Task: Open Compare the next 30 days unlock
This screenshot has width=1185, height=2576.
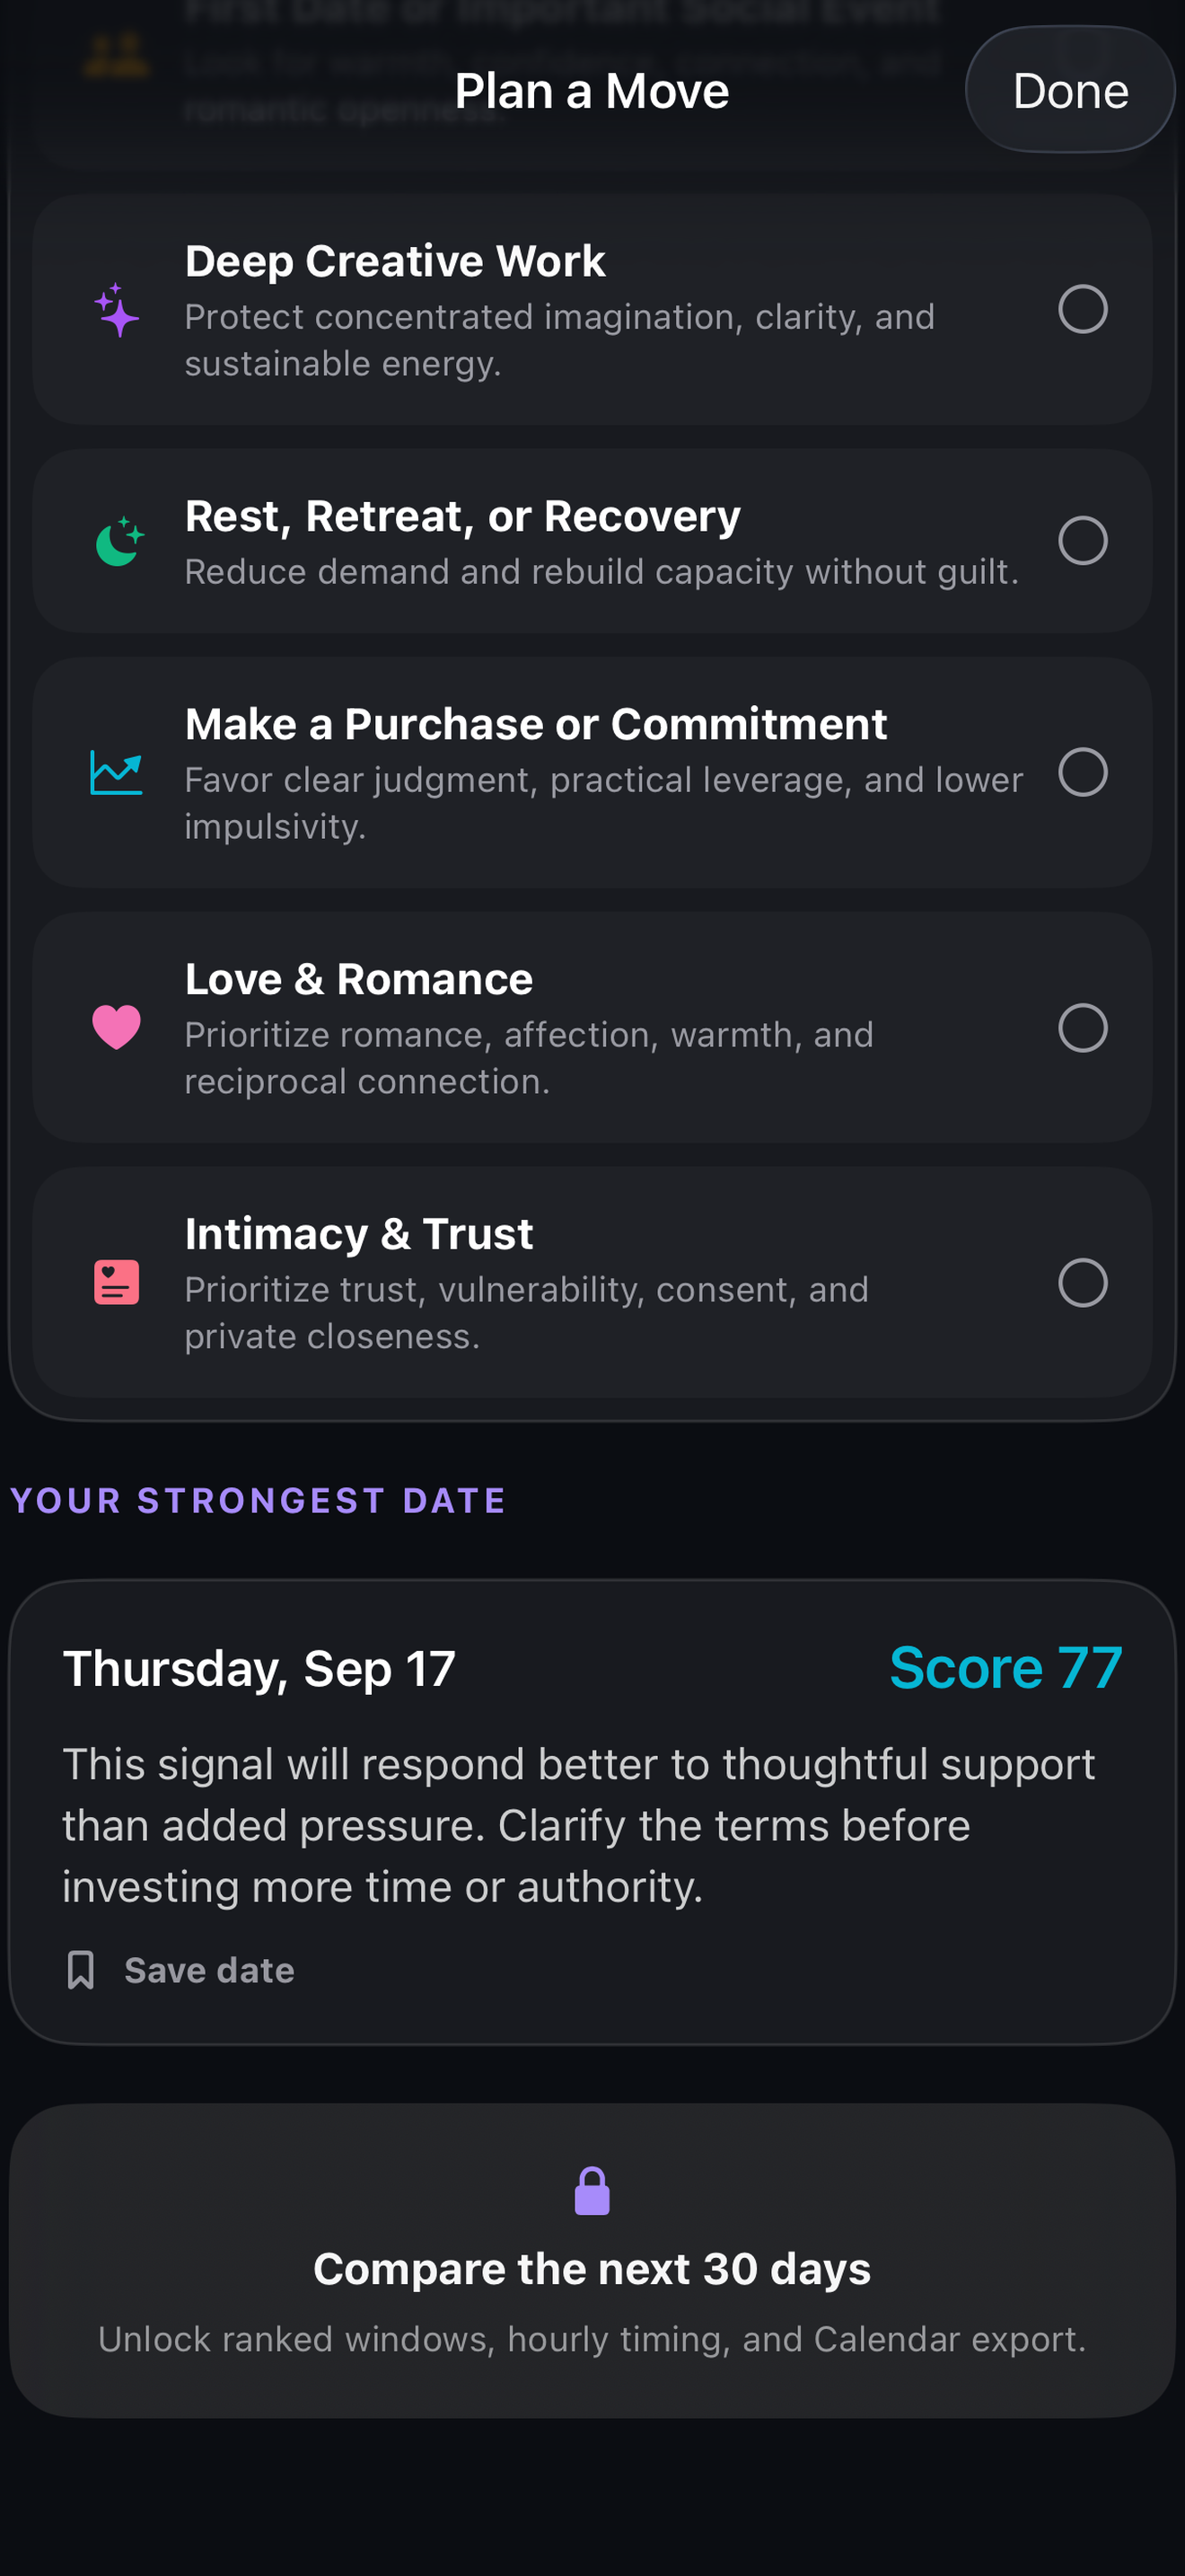Action: [592, 2261]
